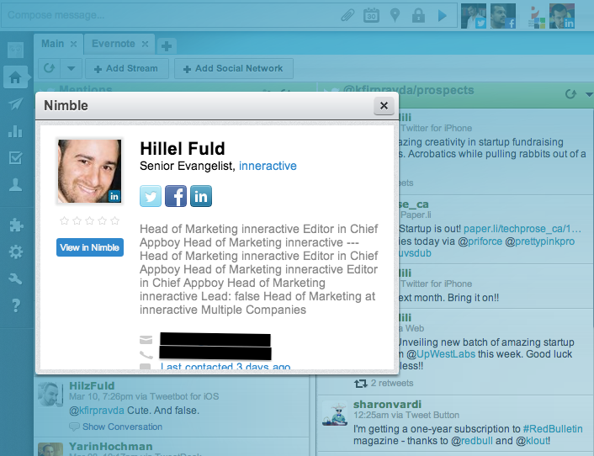Viewport: 594px width, 456px height.
Task: Click the @redbull mention
Action: tap(472, 441)
